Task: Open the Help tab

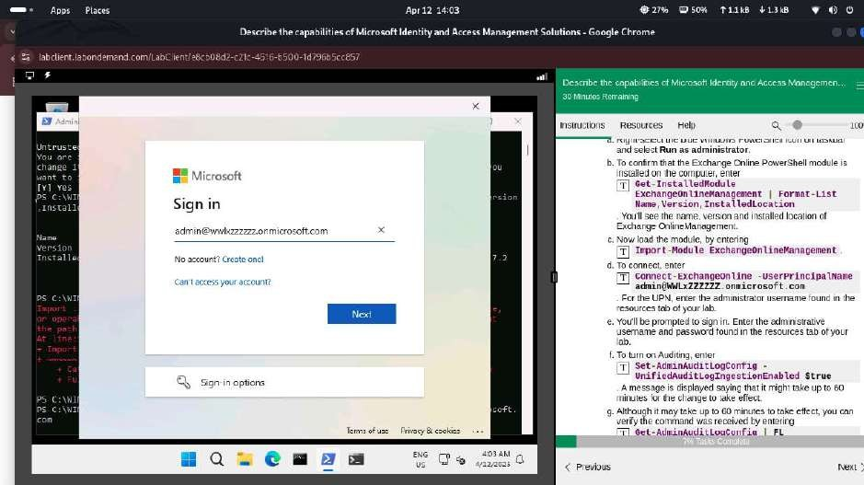Action: (685, 125)
